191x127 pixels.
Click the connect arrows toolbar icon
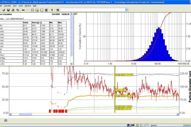[x=23, y=10]
